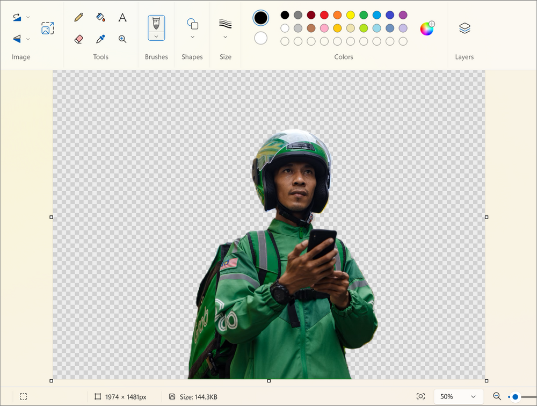Screen dimensions: 537x406
Task: Select the red color swatch
Action: pos(323,15)
